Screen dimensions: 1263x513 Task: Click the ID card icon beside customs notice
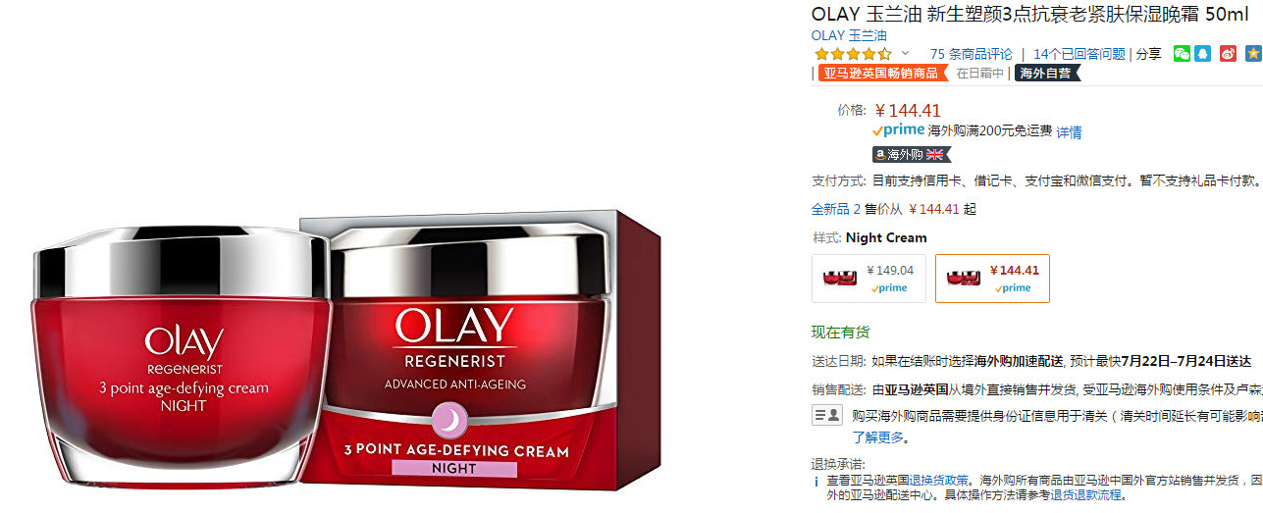(827, 415)
